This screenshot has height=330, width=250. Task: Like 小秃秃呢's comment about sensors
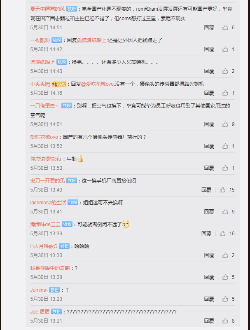coord(225,93)
